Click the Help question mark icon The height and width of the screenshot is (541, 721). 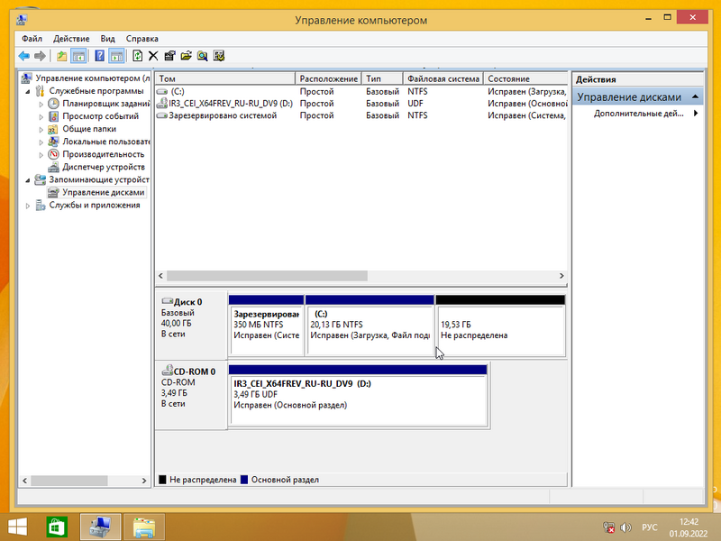click(x=99, y=56)
